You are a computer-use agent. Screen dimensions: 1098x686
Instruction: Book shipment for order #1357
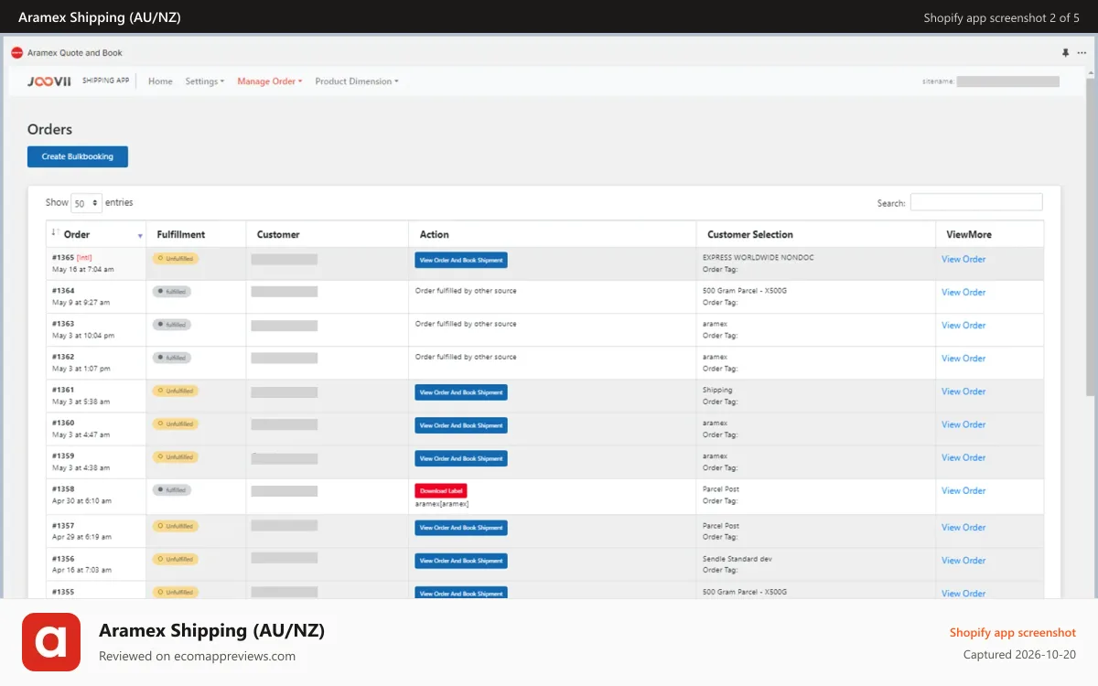pos(461,528)
